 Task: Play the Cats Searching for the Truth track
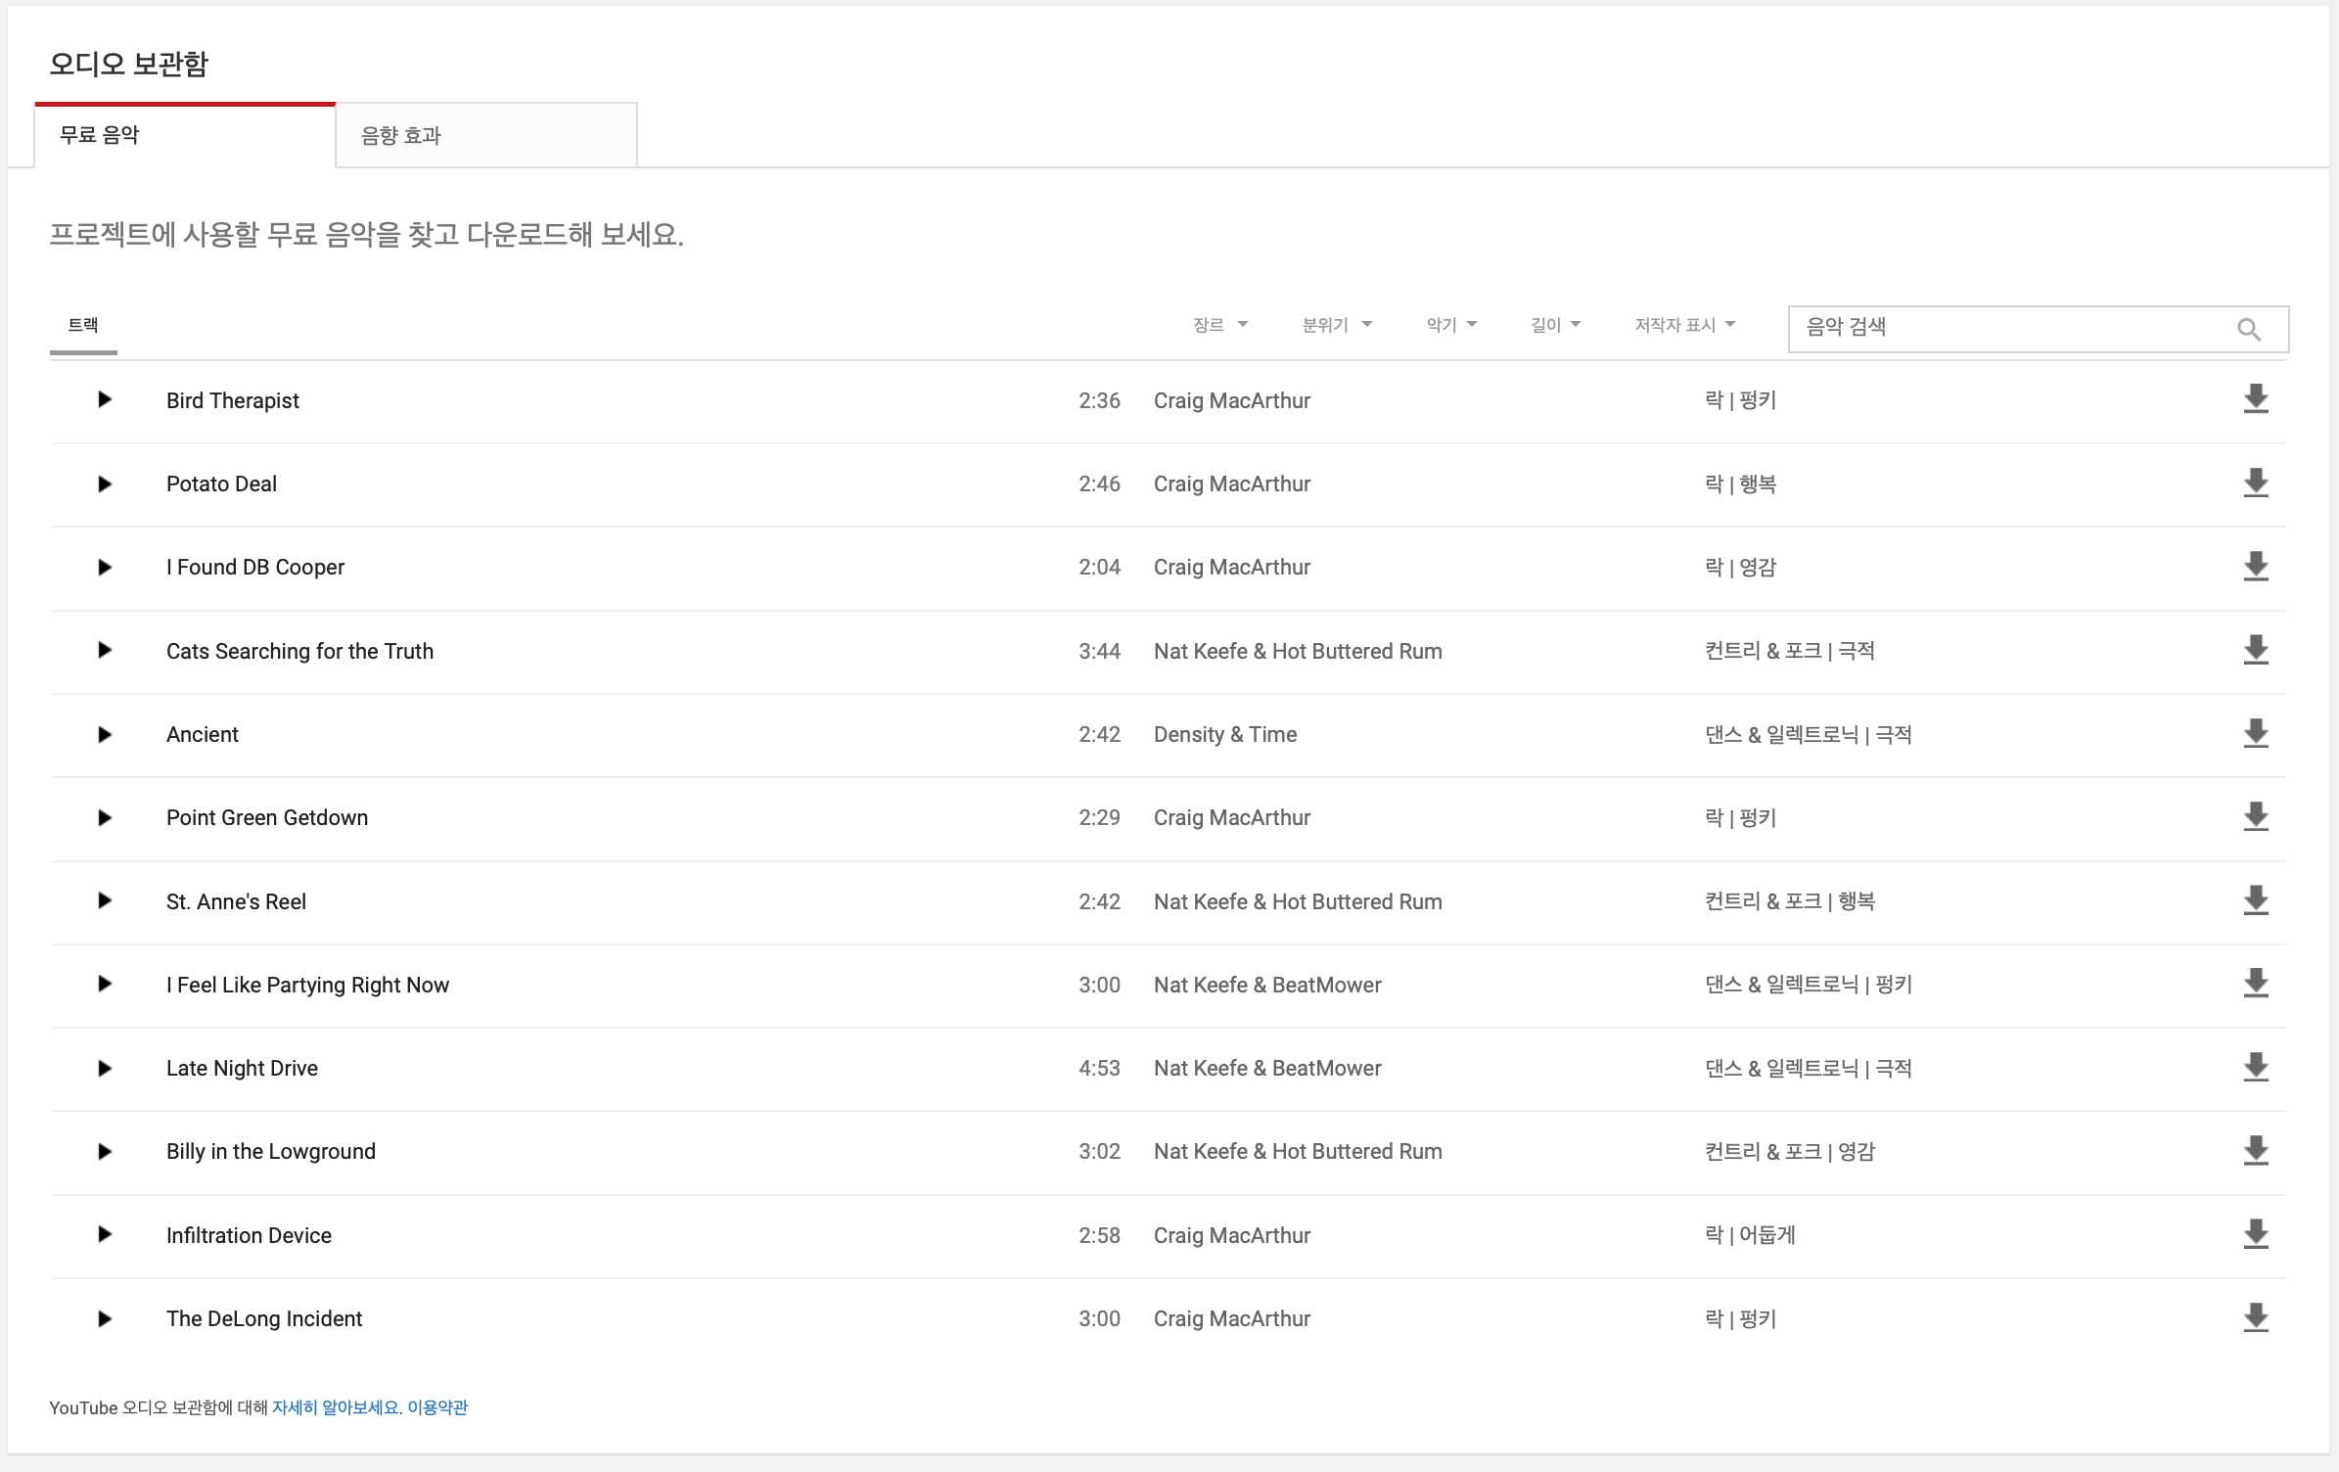point(105,650)
